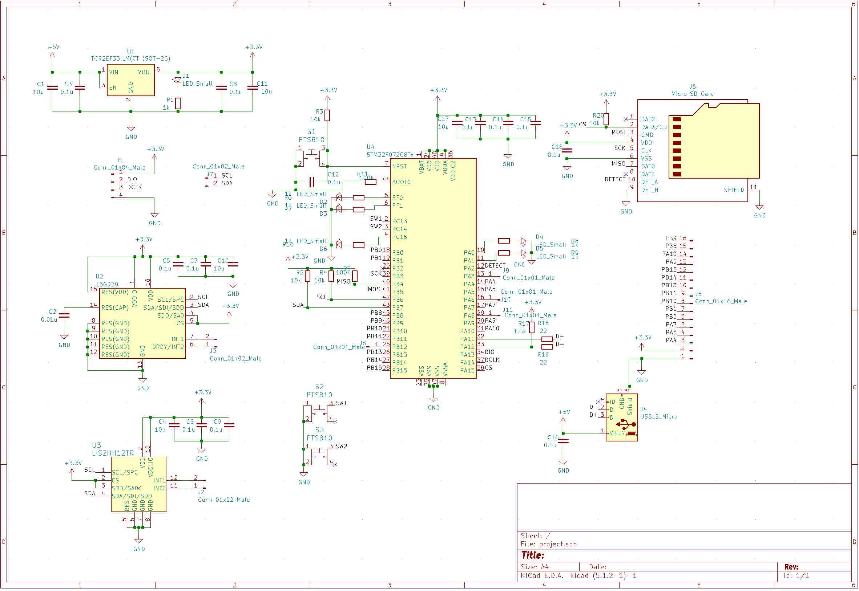The width and height of the screenshot is (859, 591).
Task: Click the Title field in title block
Action: (533, 555)
